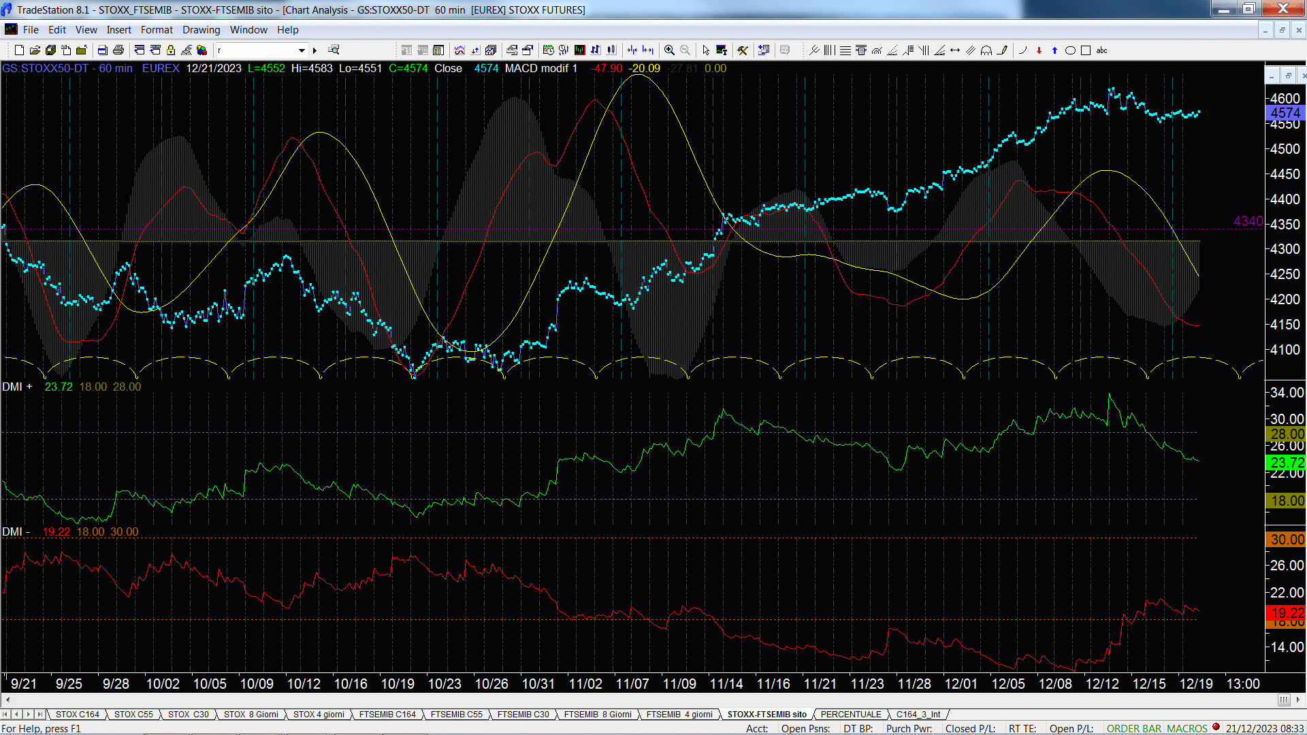The image size is (1307, 735).
Task: Open the File menu
Action: click(31, 30)
